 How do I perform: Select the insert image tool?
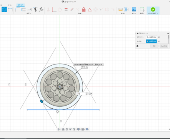134,10
